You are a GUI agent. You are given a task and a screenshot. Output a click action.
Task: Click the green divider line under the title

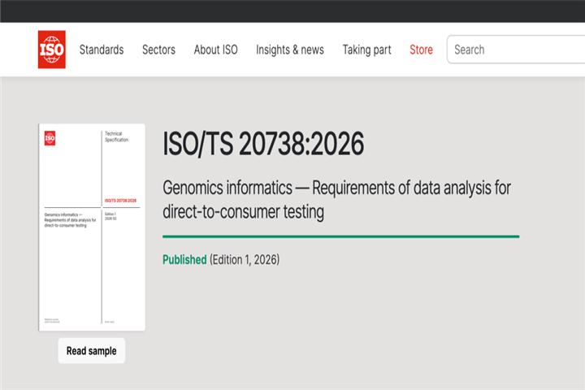[340, 236]
